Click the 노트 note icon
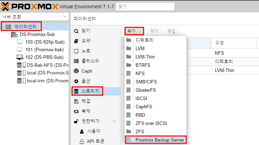This screenshot has width=259, height=145. 76,51
